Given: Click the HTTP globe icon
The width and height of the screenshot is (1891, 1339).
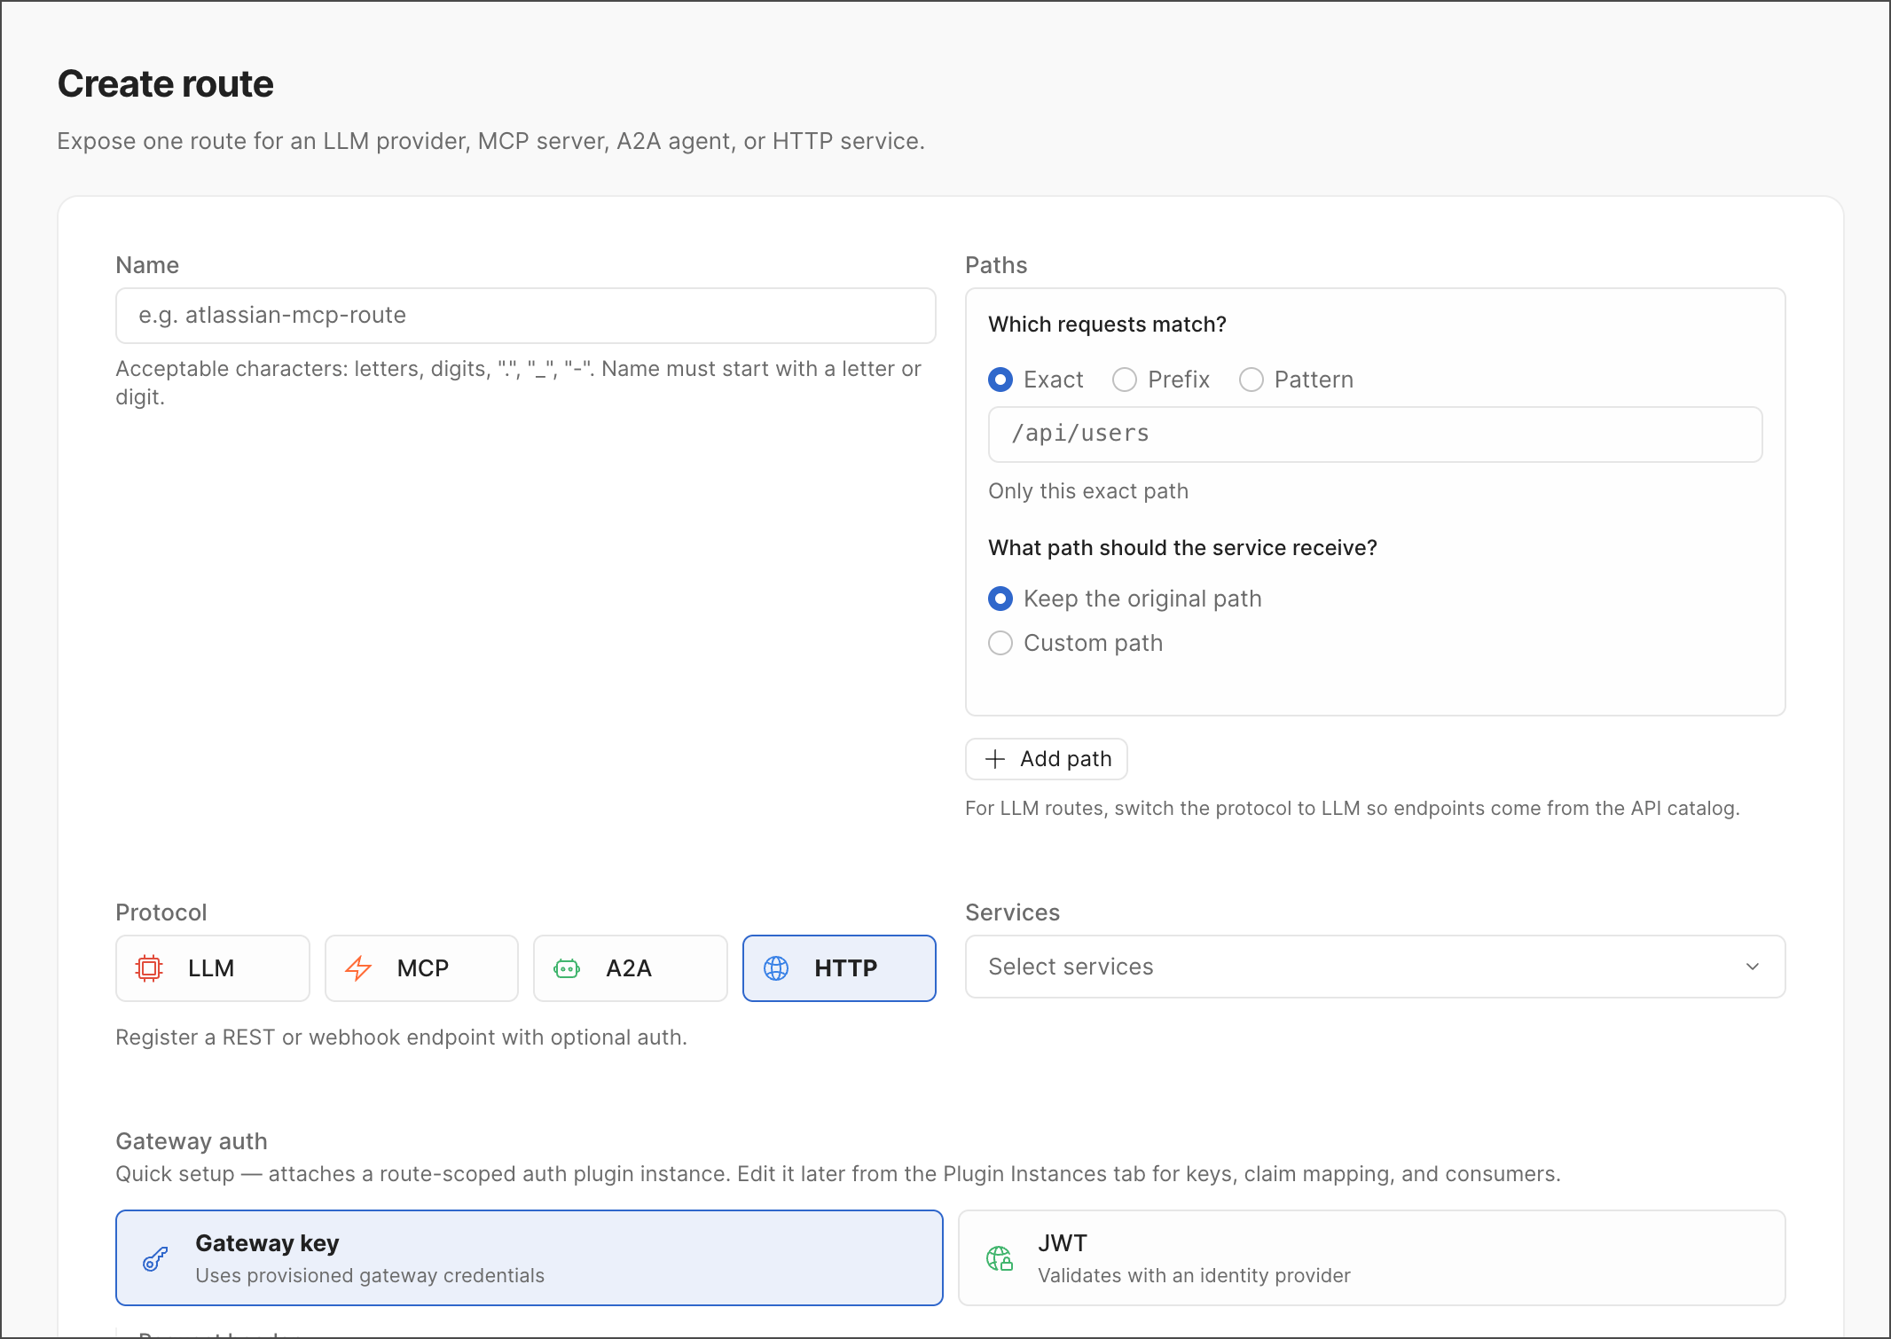Looking at the screenshot, I should 776,968.
